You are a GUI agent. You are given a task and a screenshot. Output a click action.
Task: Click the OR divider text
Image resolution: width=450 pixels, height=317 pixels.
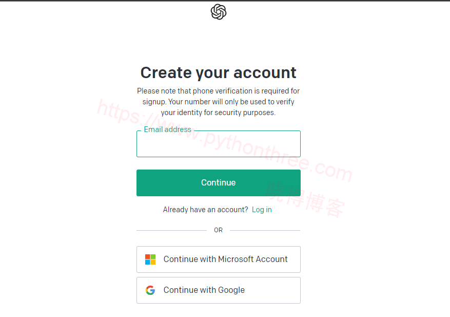219,230
